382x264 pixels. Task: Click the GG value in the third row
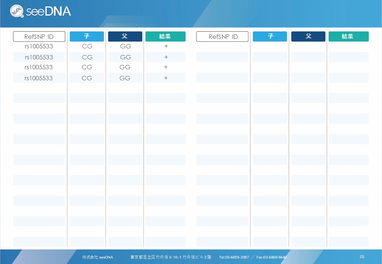tap(125, 67)
